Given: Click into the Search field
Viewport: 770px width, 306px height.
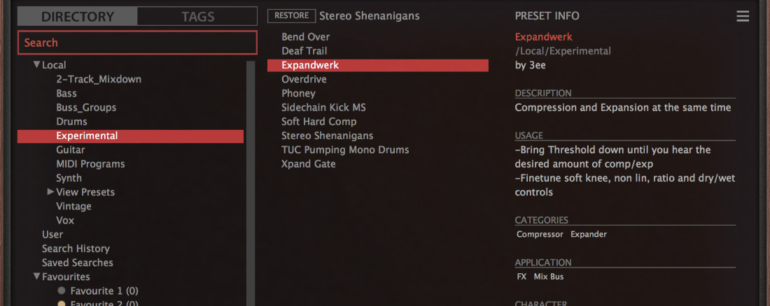Looking at the screenshot, I should pos(137,43).
